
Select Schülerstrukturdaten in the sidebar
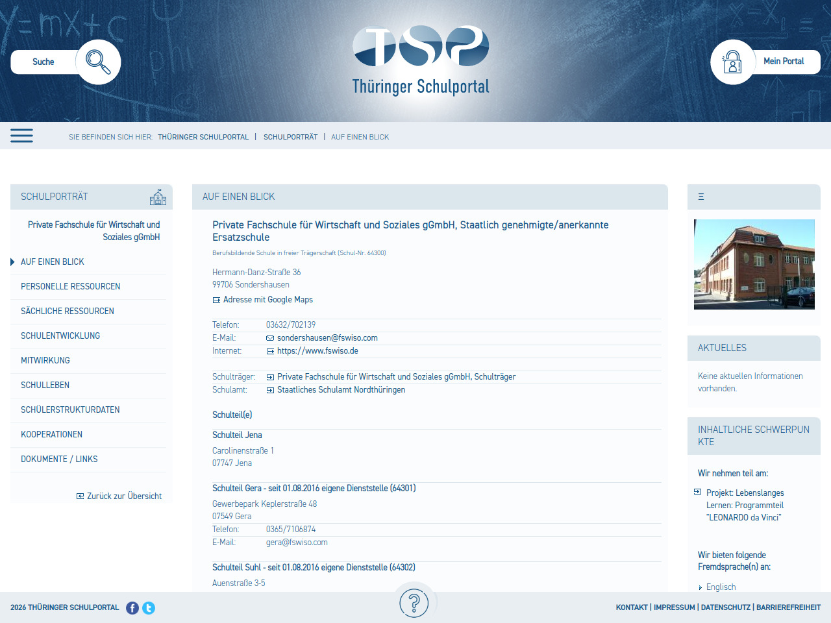(70, 409)
